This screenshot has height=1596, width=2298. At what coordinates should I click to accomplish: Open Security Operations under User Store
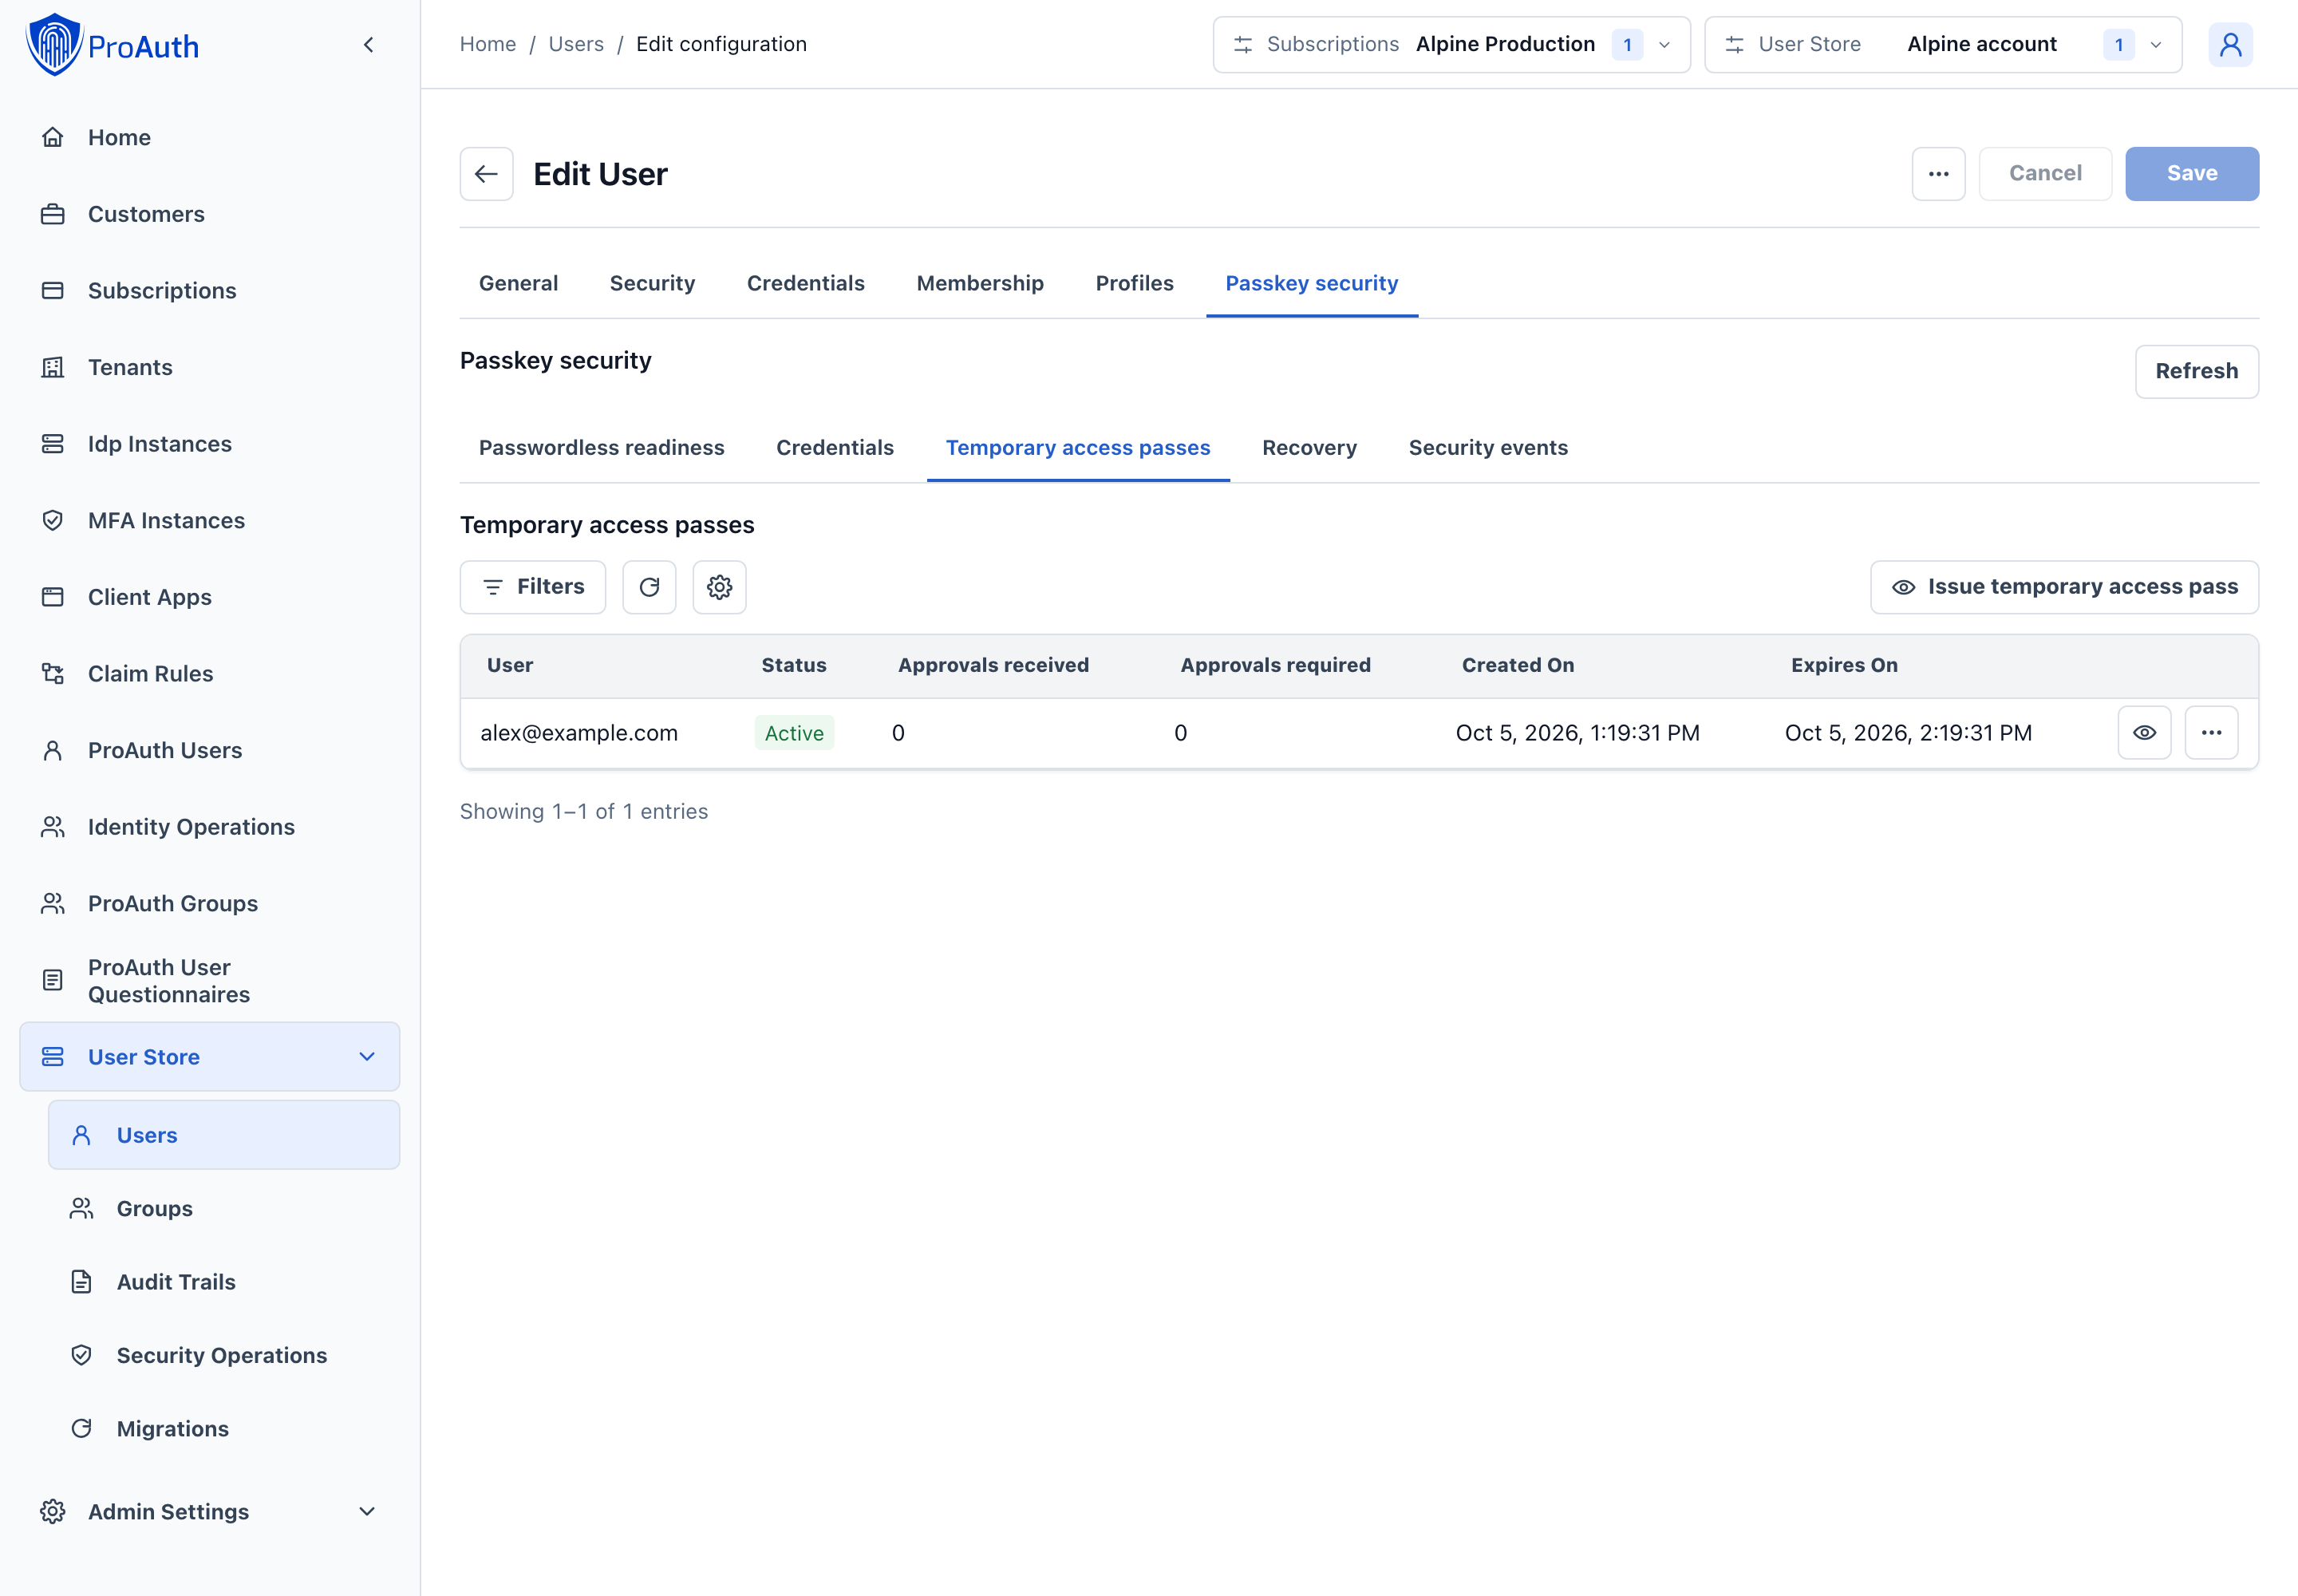tap(224, 1355)
